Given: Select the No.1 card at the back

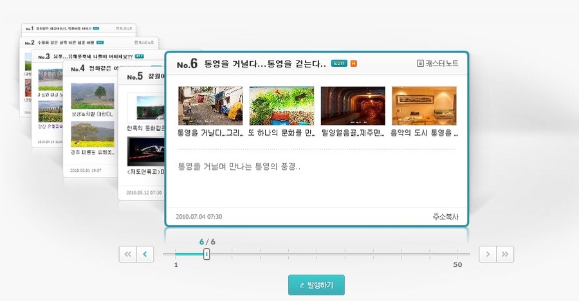Looking at the screenshot, I should pos(64,29).
